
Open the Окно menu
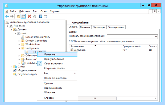point(43,11)
